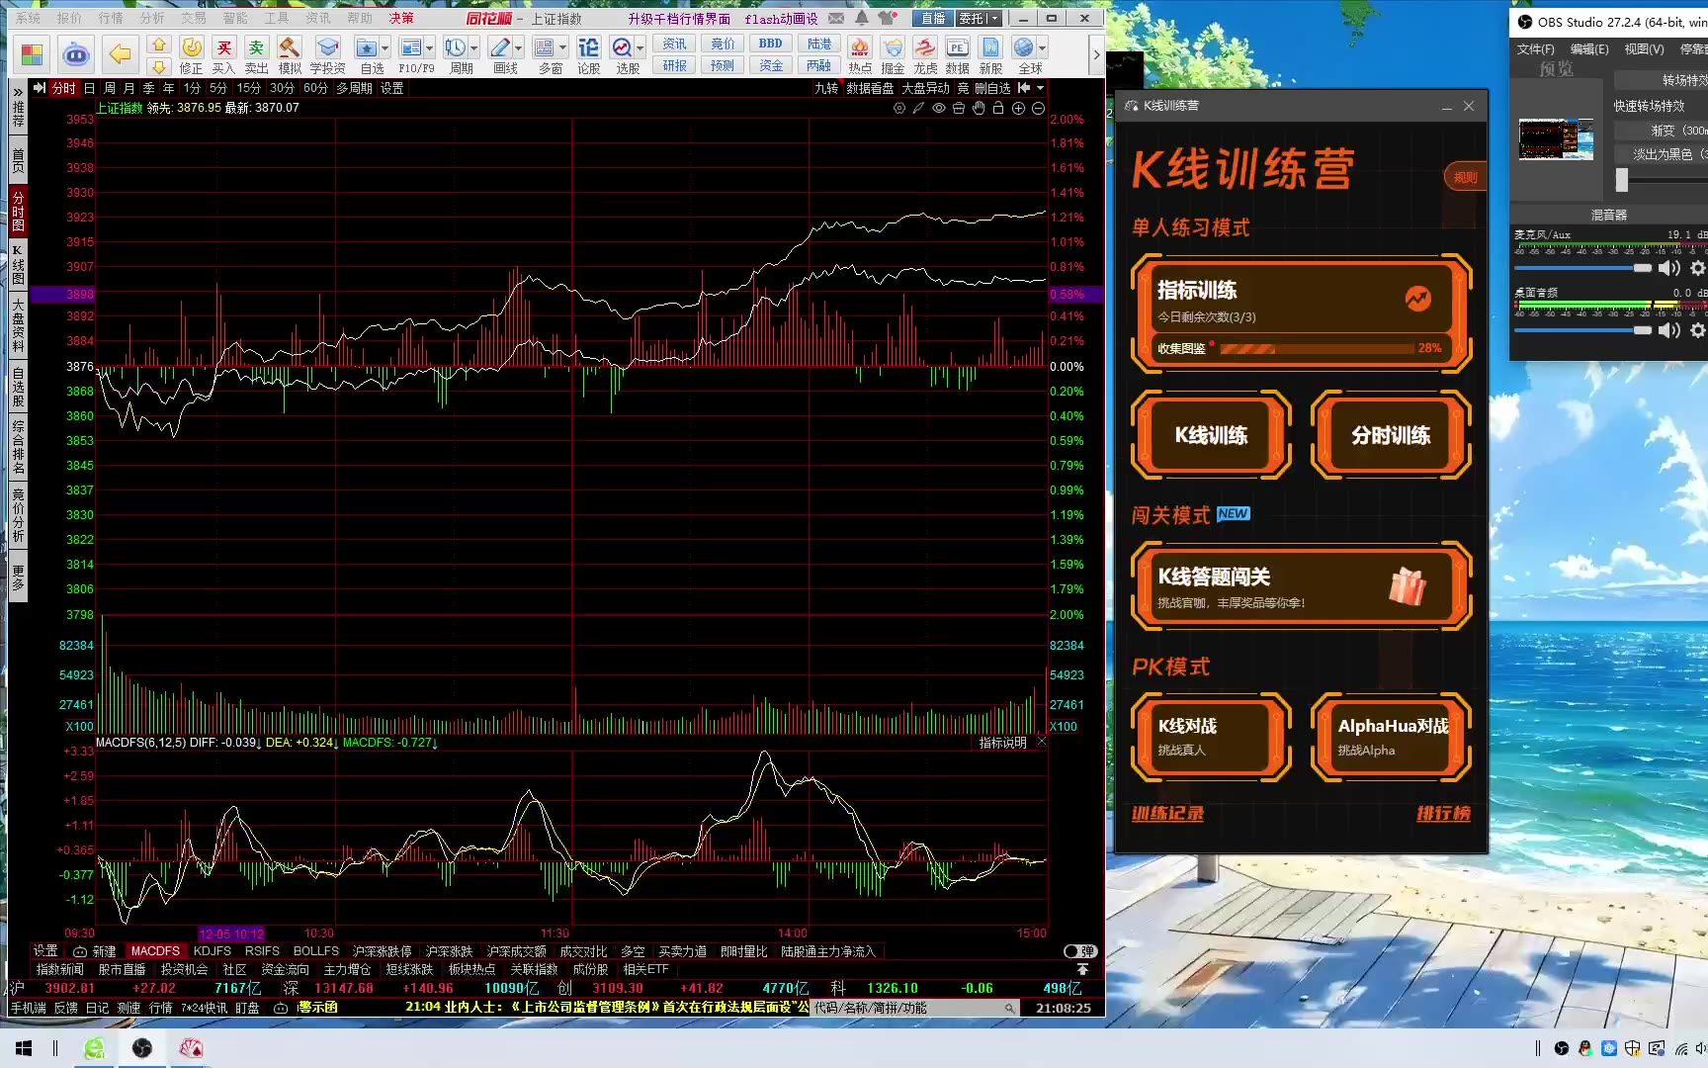Expand the 周期 dropdown arrow
1708x1068 pixels.
coord(475,47)
